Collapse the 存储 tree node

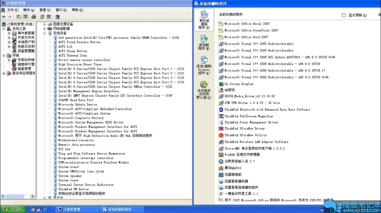[4, 55]
